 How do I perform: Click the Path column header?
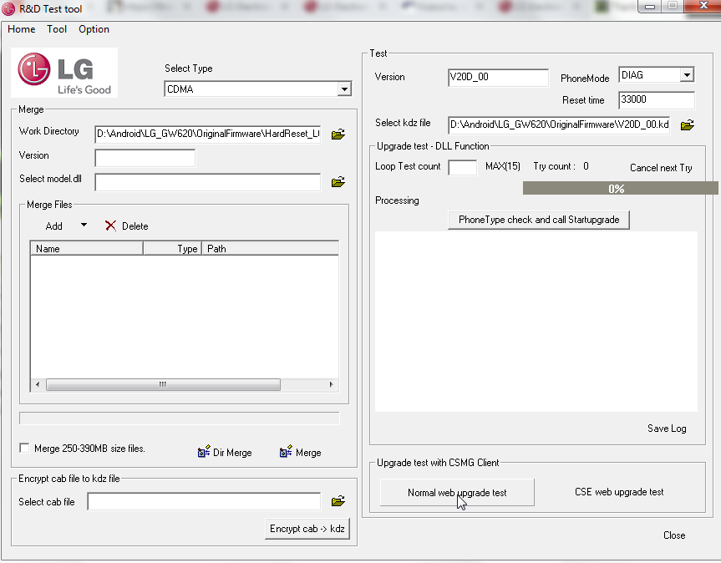click(x=271, y=249)
